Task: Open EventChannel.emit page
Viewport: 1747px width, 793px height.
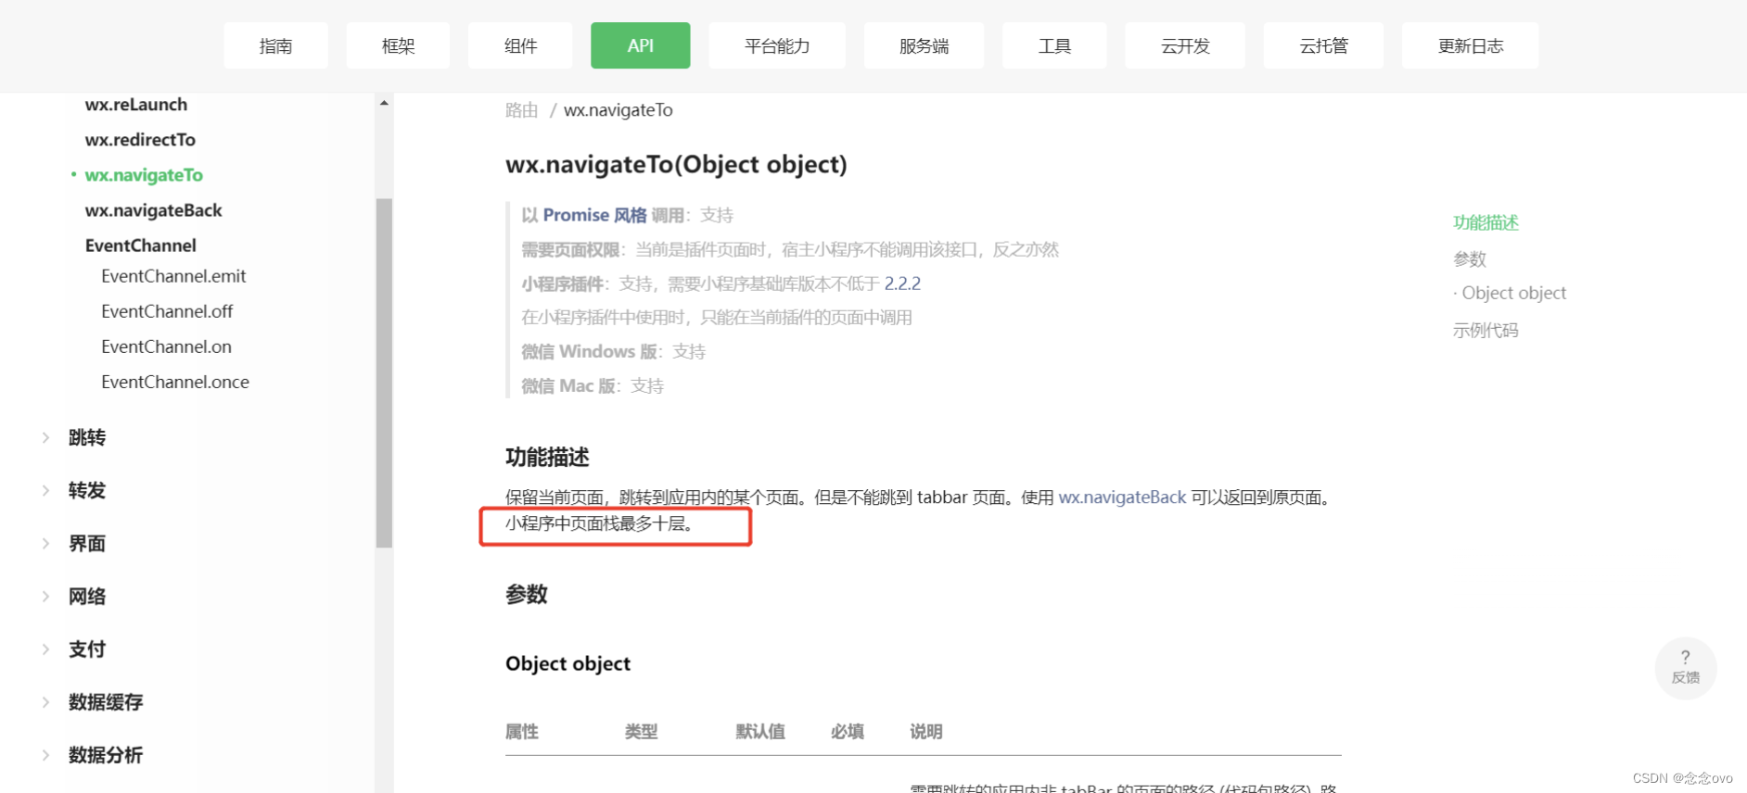Action: click(173, 276)
